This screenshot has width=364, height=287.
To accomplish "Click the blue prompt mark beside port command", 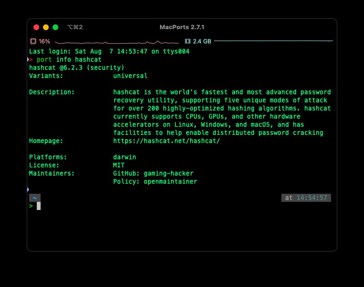I will (x=28, y=59).
